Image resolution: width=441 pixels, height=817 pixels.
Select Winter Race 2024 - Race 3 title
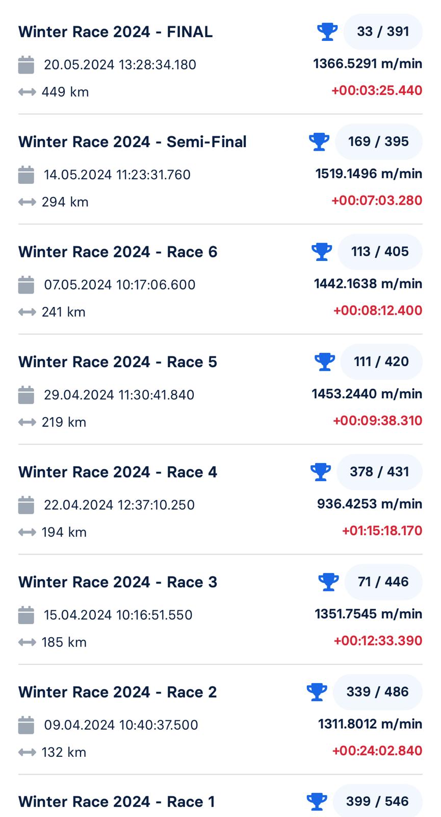pos(118,582)
